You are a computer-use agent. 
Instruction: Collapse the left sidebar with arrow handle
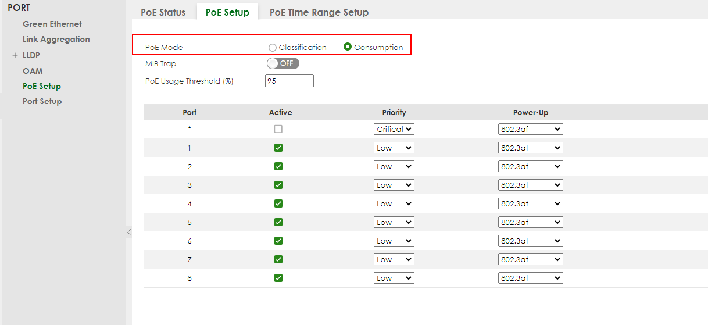click(129, 233)
